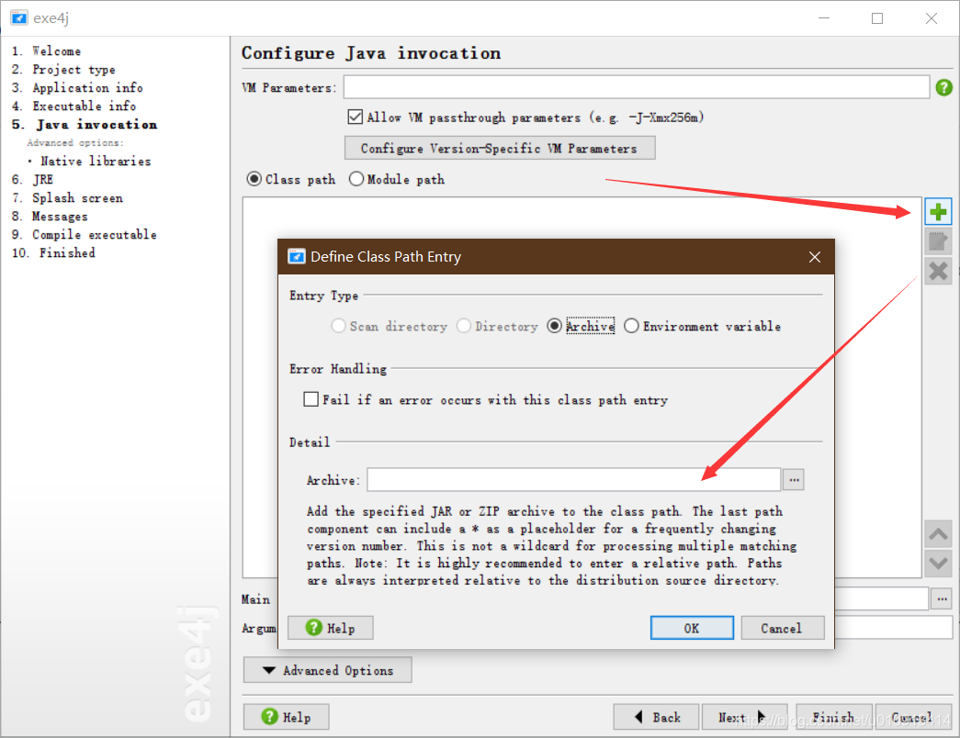Move entry up with the up arrow icon

pyautogui.click(x=938, y=534)
